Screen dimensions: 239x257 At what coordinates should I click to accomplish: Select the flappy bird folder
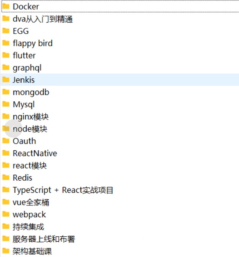coord(32,43)
